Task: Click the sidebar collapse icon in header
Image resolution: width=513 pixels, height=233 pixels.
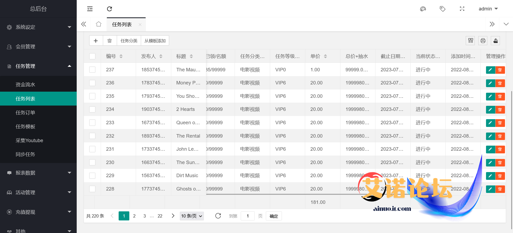Action: coord(90,9)
